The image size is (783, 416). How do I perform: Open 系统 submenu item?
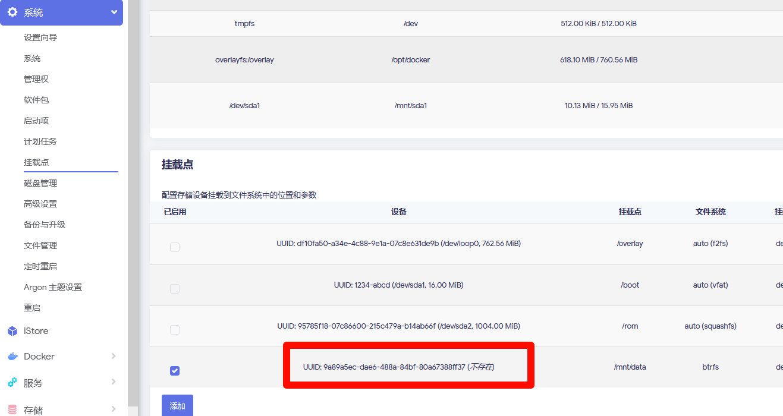click(32, 58)
